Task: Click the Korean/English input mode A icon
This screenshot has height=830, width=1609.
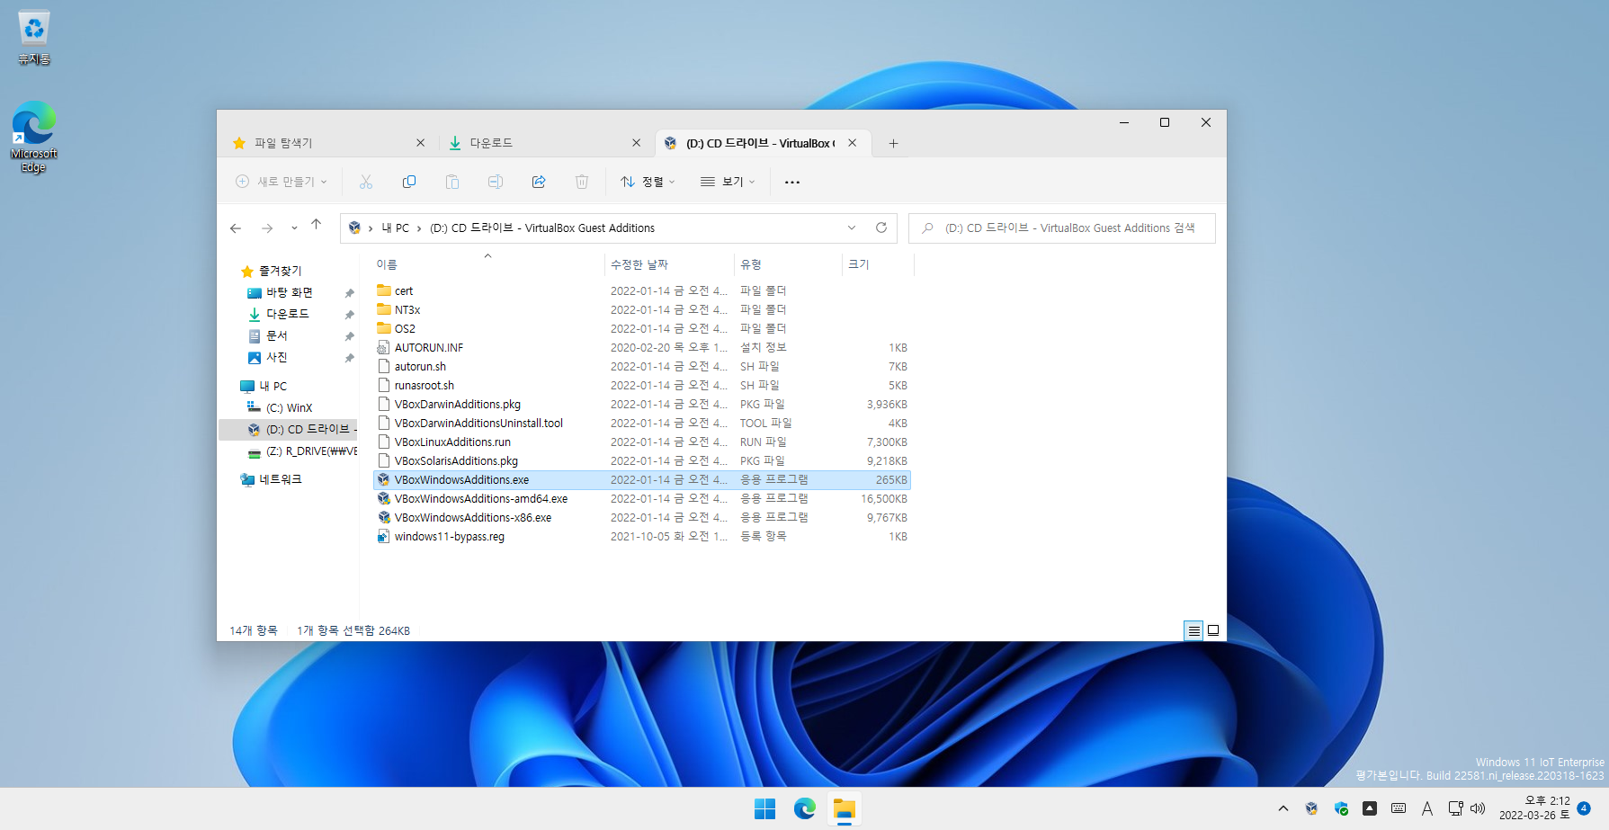Action: click(1427, 808)
